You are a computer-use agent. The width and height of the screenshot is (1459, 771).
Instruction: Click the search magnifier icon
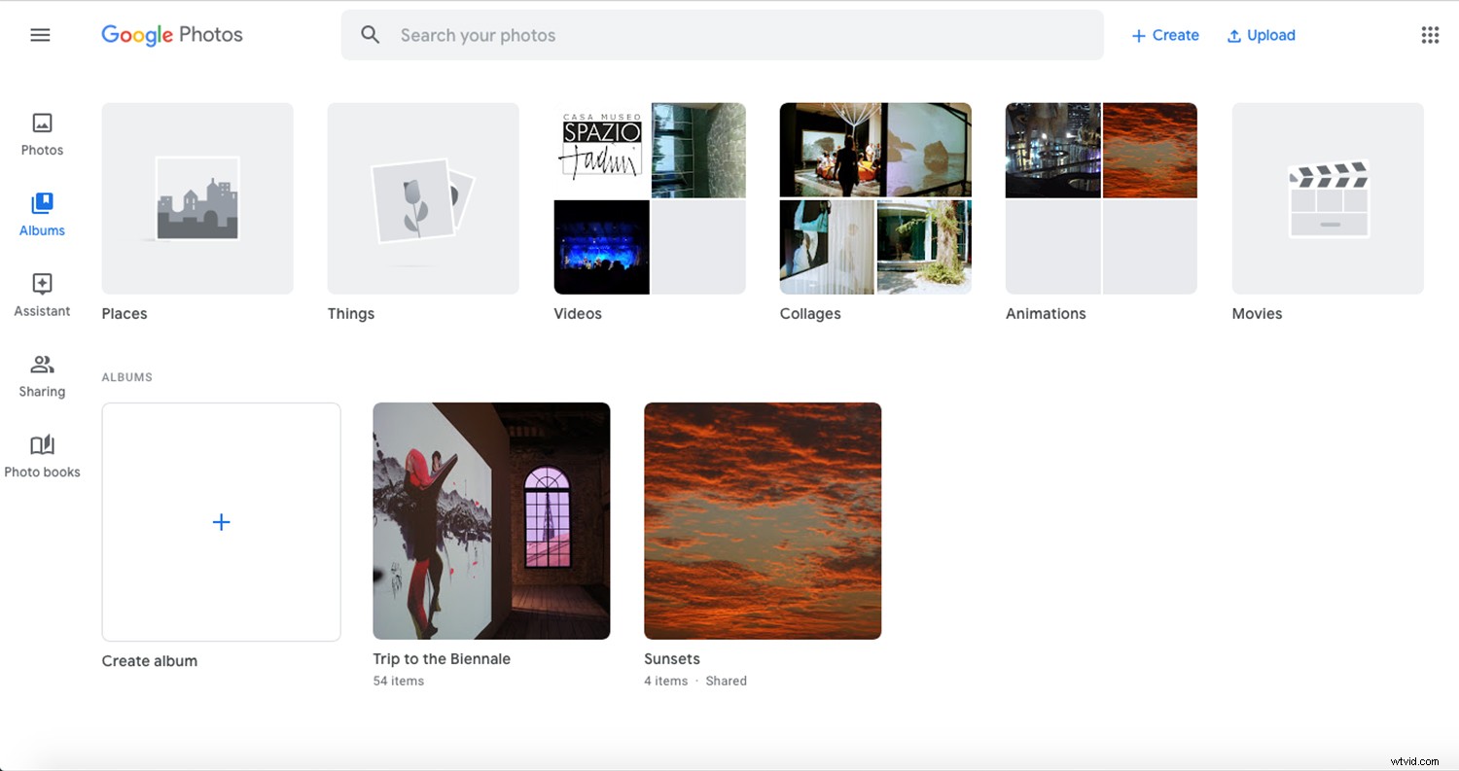click(371, 34)
